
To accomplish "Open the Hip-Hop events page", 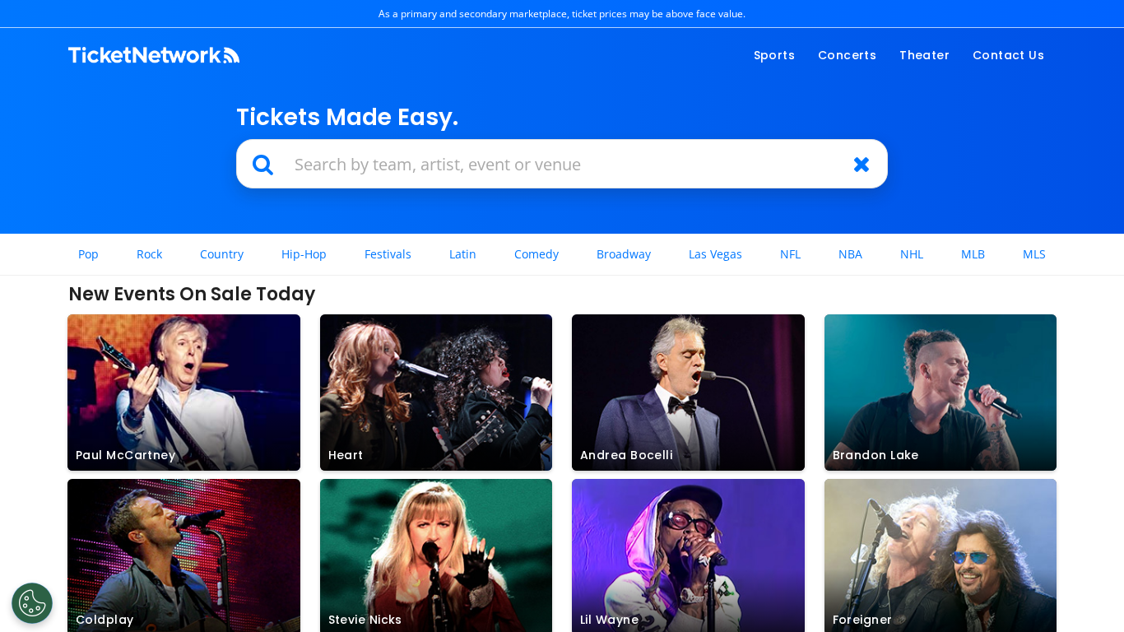I will click(x=303, y=254).
